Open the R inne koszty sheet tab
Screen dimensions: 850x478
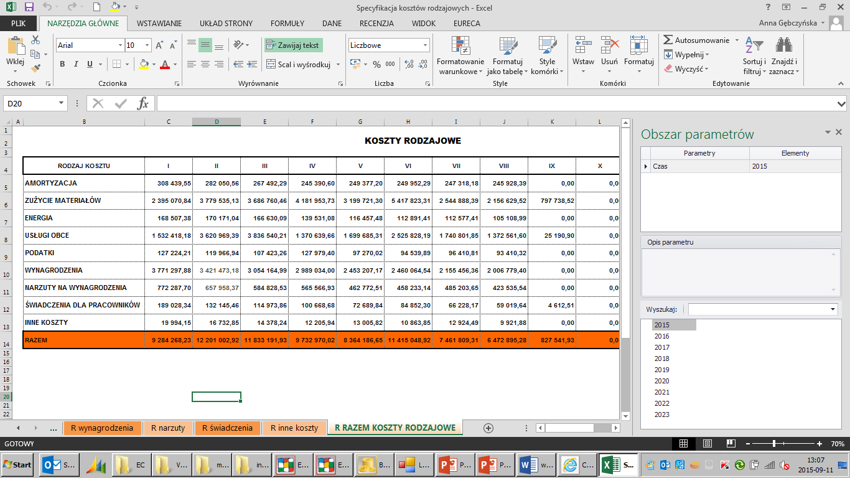pyautogui.click(x=294, y=428)
